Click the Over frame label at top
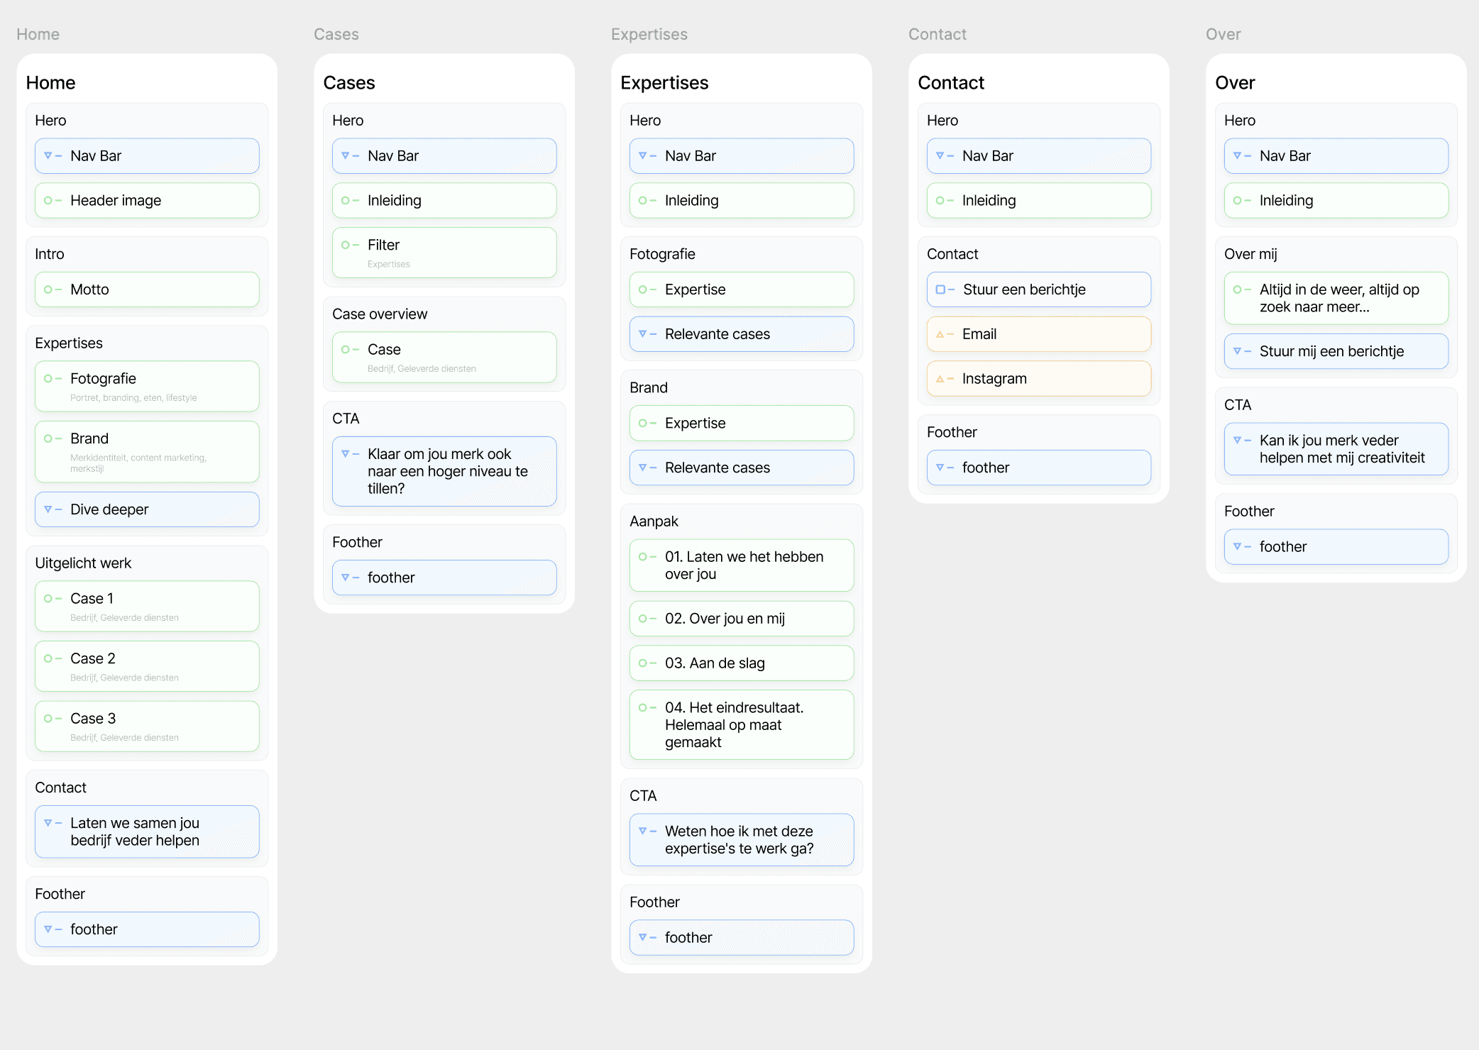Screen dimensions: 1479x1050 (x=1223, y=34)
